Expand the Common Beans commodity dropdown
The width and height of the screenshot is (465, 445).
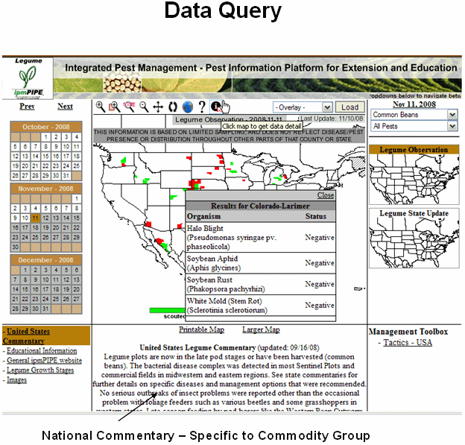click(414, 115)
